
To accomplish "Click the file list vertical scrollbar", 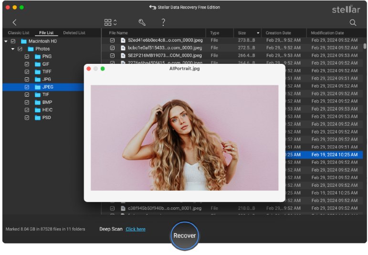I will pos(365,46).
